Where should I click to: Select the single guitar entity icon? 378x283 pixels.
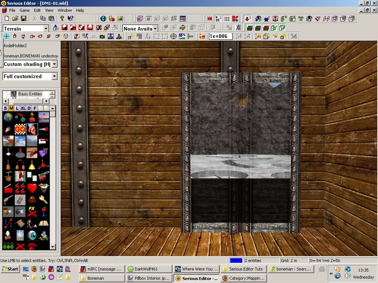[x=8, y=165]
